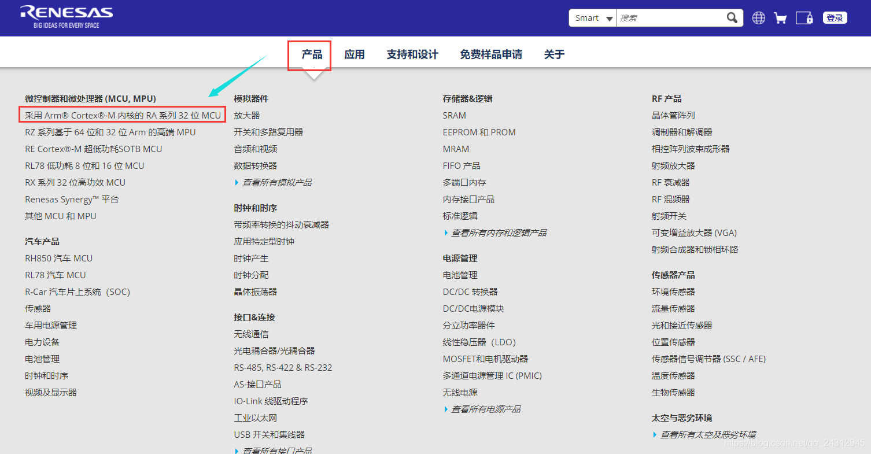Open the 应用 menu
The height and width of the screenshot is (454, 871).
pos(354,54)
